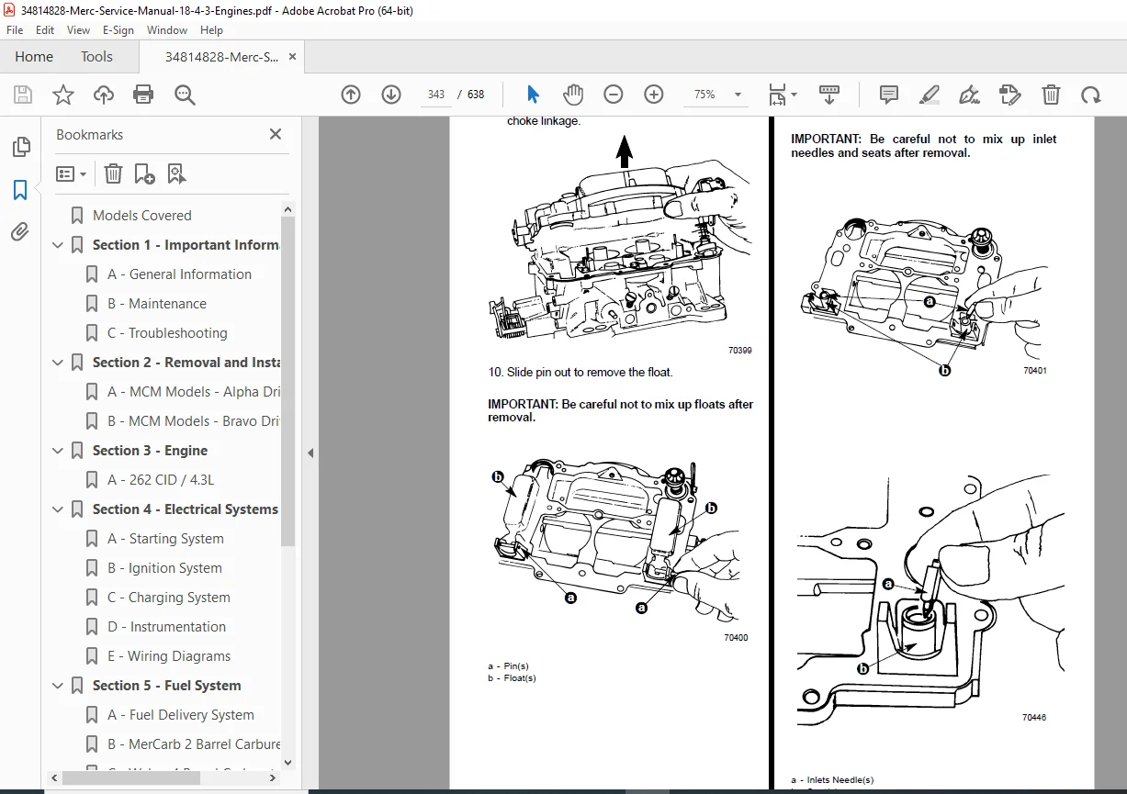Open the Window menu
The image size is (1127, 794).
tap(167, 29)
